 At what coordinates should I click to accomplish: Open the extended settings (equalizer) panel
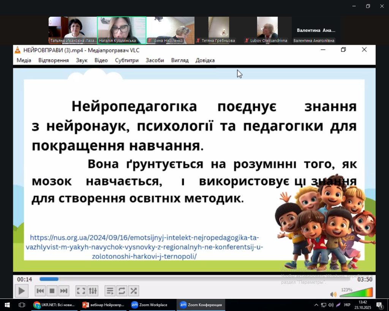[93, 291]
